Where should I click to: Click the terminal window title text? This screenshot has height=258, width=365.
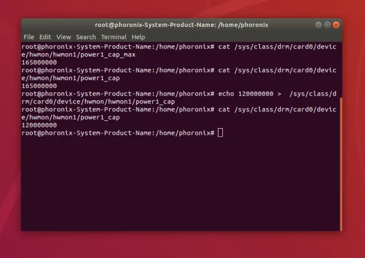point(181,25)
